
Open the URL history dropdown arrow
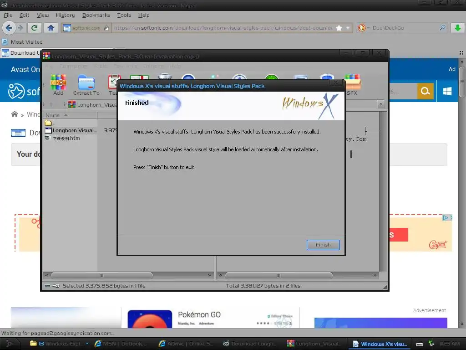coord(348,28)
